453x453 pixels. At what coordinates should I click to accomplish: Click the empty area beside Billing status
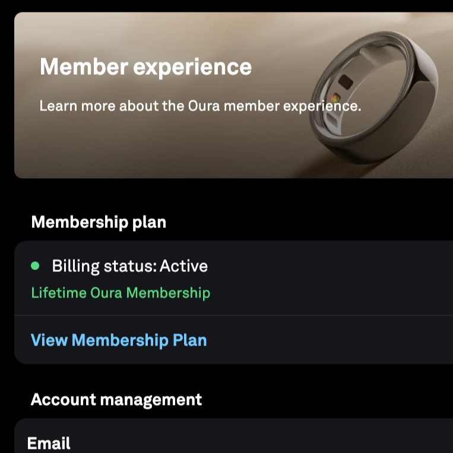point(332,265)
